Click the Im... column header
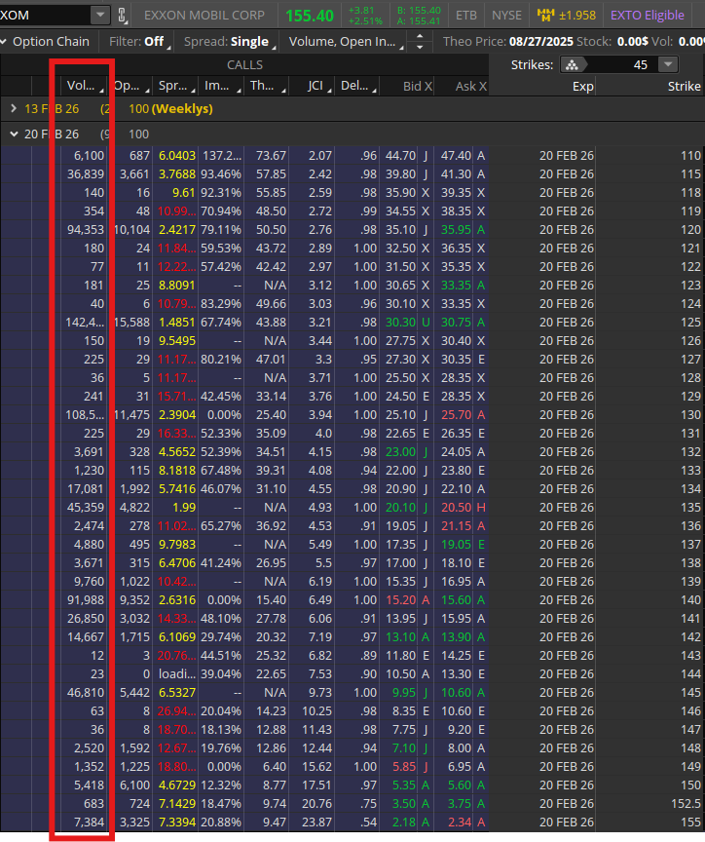705x842 pixels. (220, 86)
